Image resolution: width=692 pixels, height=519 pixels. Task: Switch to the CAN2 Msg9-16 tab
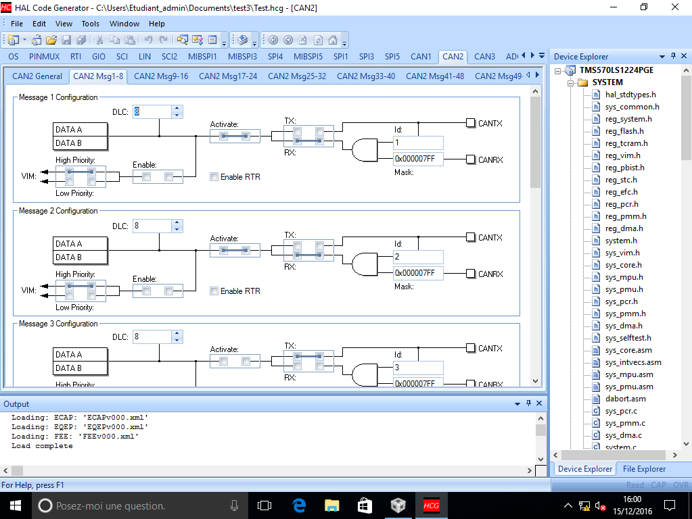(x=161, y=76)
